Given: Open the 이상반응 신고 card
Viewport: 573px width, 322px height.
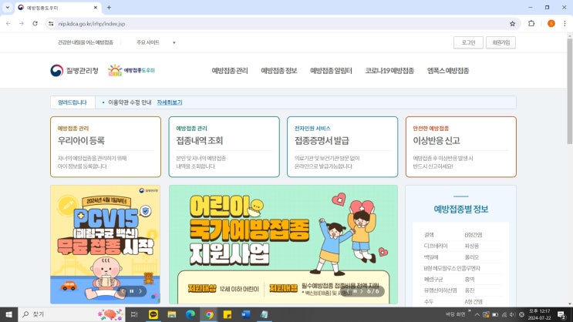Looking at the screenshot, I should click(461, 147).
